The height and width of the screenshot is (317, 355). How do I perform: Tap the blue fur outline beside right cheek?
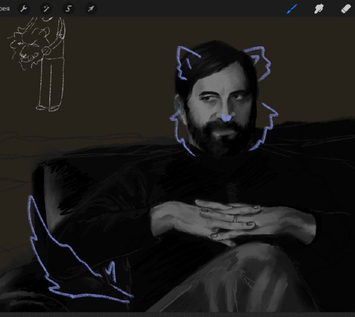coord(265,127)
